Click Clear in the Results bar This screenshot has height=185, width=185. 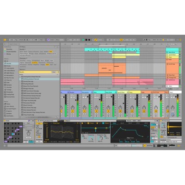click(54, 72)
